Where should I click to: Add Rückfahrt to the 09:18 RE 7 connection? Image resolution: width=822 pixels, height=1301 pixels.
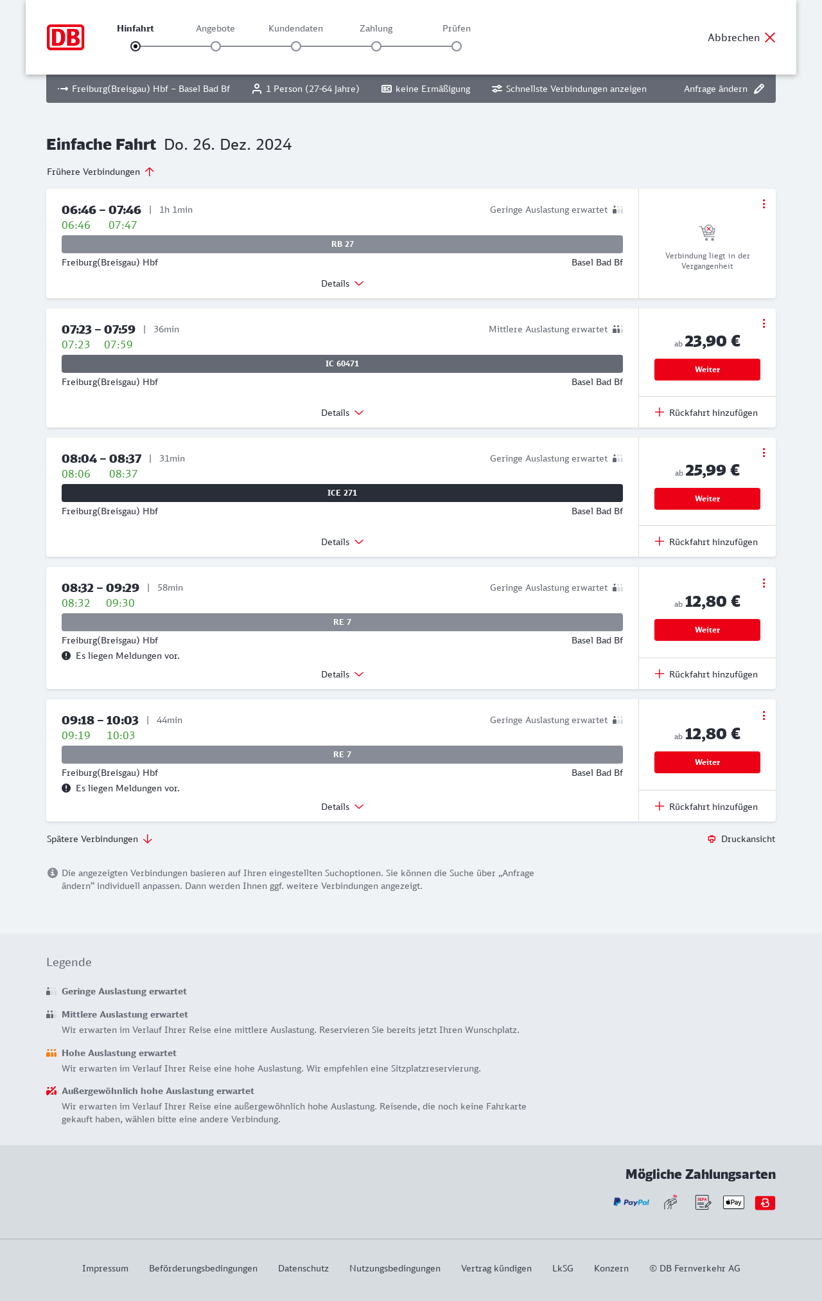[x=706, y=807]
